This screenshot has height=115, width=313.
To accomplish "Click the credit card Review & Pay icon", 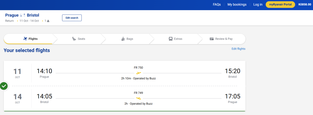I will click(x=212, y=39).
